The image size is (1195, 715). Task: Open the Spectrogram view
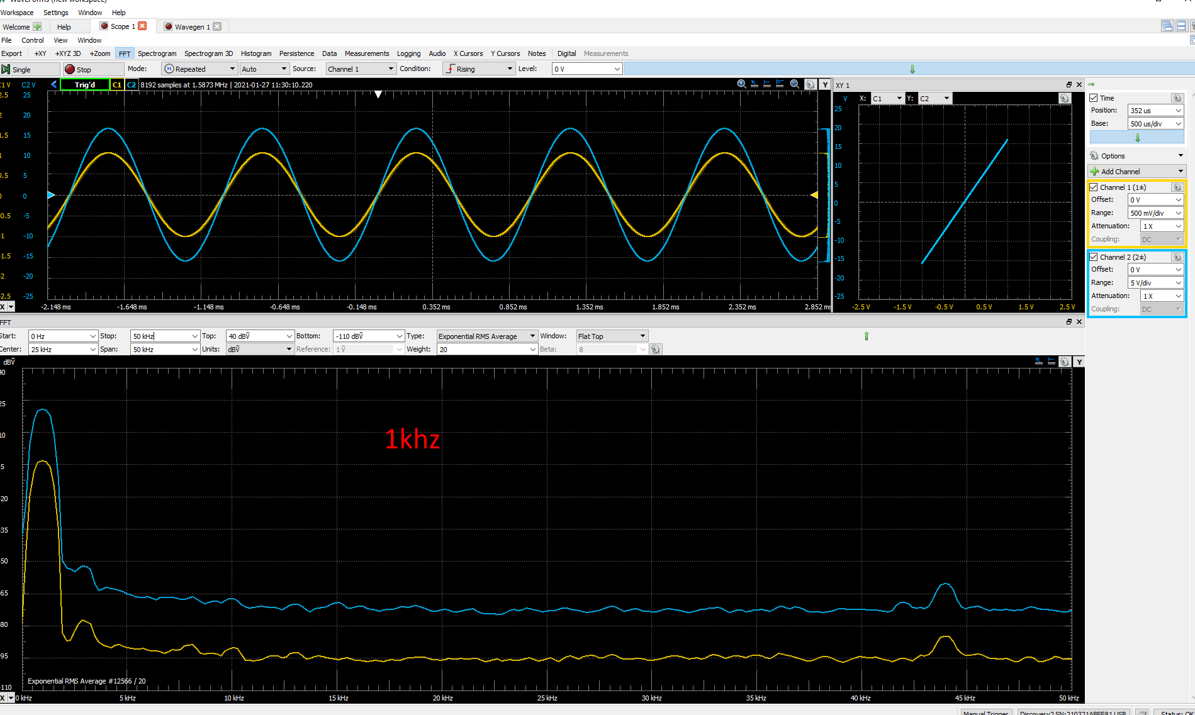pyautogui.click(x=157, y=53)
